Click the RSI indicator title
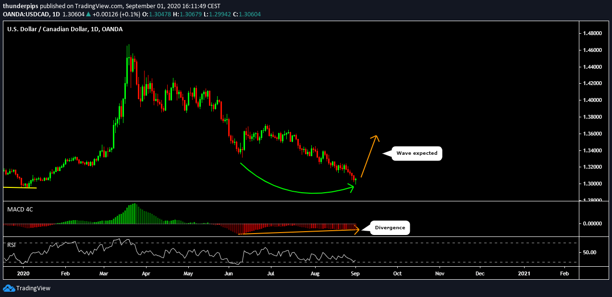 click(x=11, y=245)
